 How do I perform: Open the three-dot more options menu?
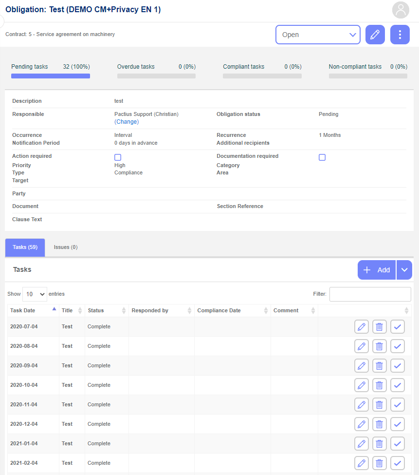tap(400, 35)
